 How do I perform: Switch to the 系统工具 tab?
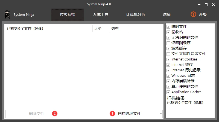(101, 14)
